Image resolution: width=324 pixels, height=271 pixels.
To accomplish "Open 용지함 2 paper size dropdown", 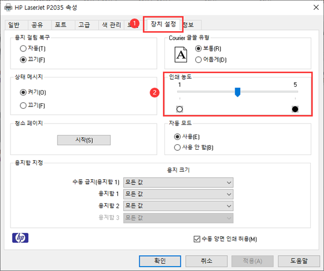I will click(178, 206).
